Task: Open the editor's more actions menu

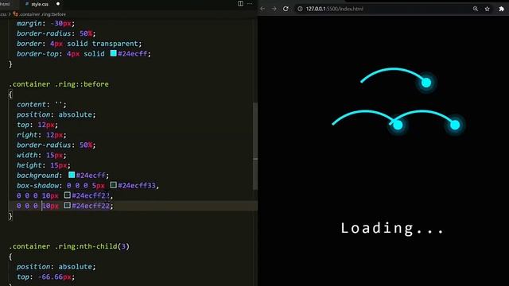Action: (250, 3)
